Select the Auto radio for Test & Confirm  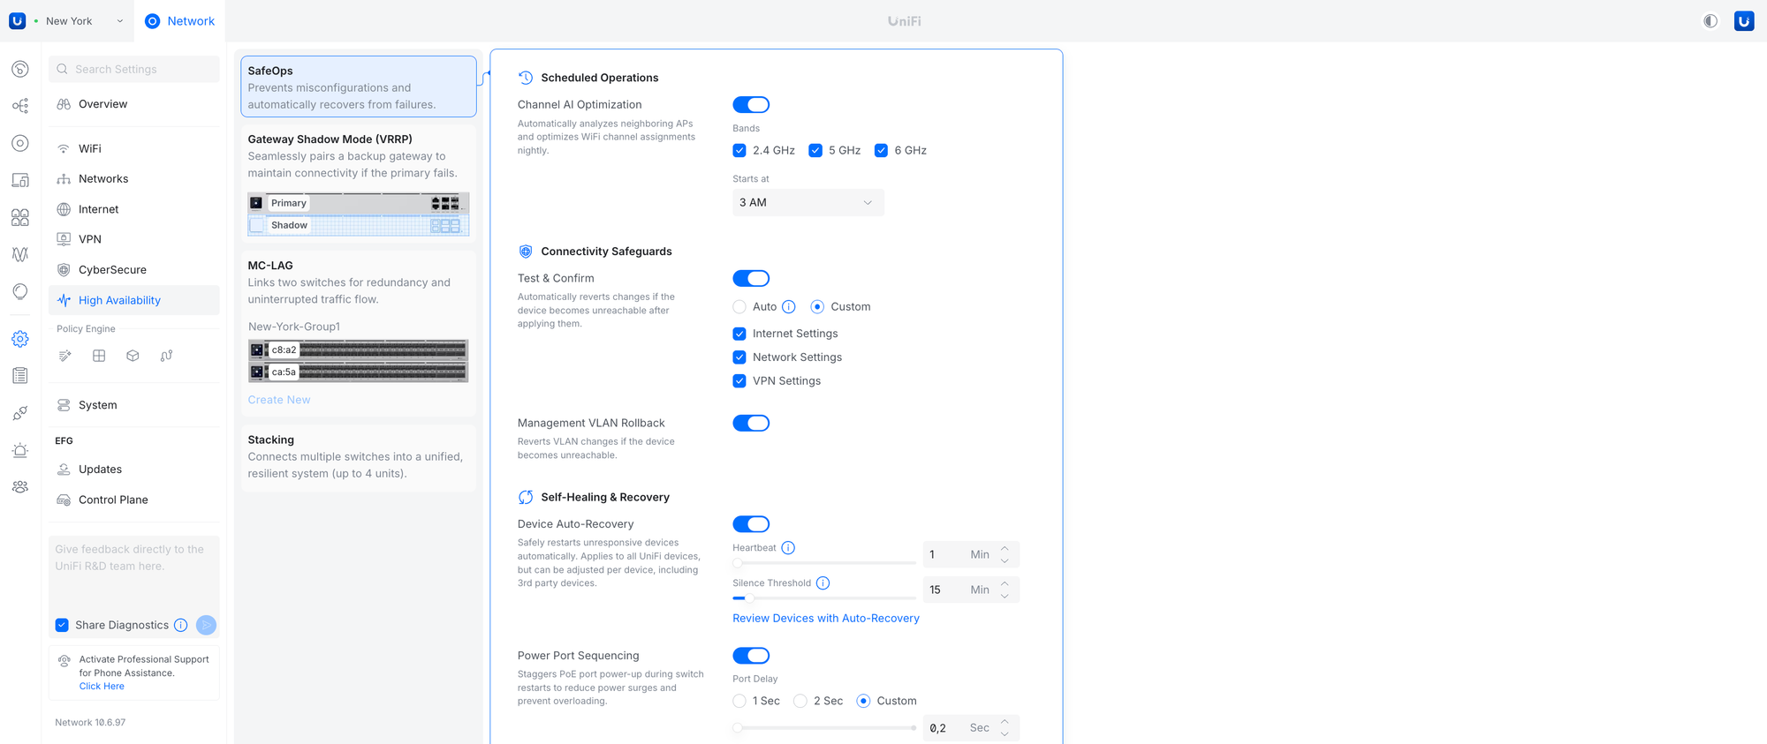click(x=739, y=307)
